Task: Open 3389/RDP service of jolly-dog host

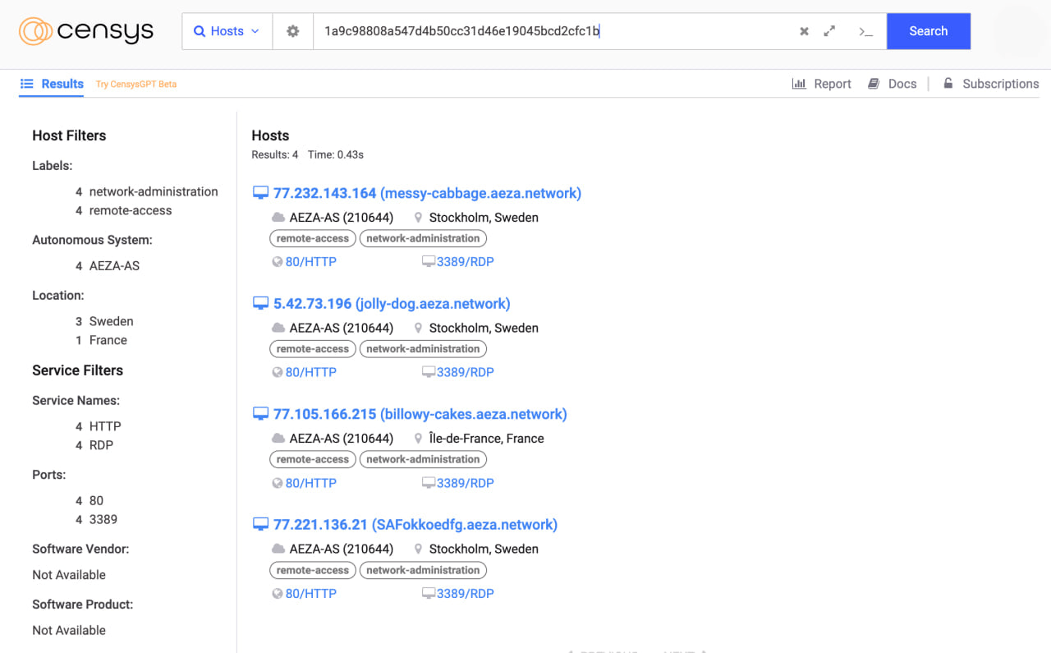Action: (x=465, y=372)
